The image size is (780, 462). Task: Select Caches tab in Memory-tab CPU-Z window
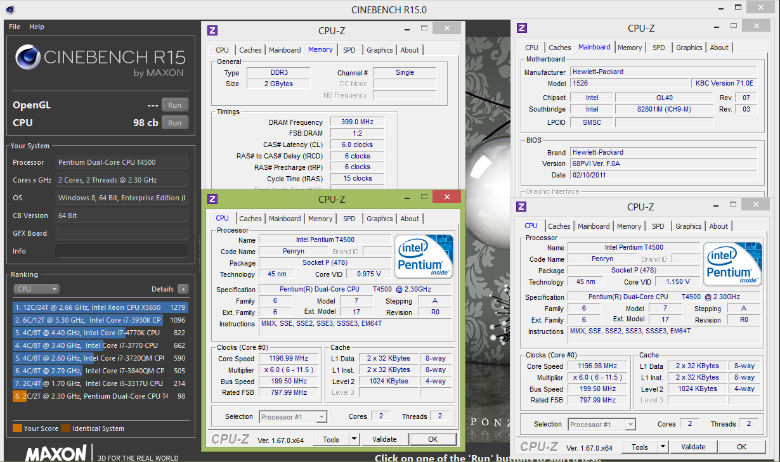click(250, 50)
